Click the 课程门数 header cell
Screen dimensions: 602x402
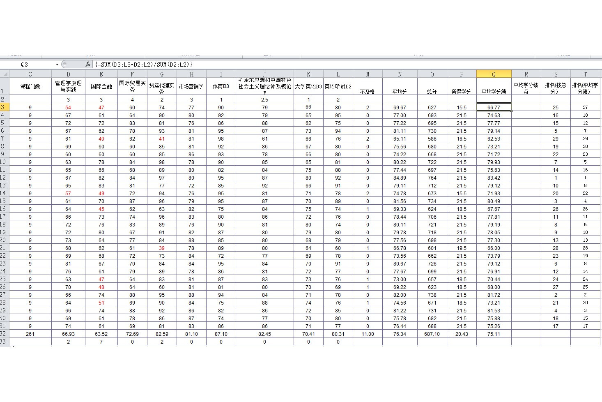click(x=30, y=86)
